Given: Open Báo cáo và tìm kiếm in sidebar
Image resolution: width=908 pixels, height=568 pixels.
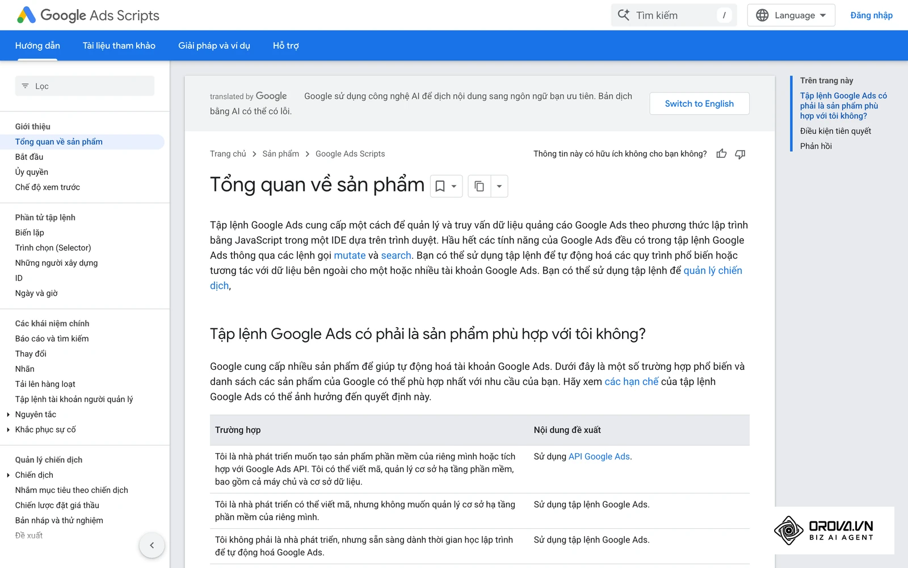Looking at the screenshot, I should coord(52,339).
